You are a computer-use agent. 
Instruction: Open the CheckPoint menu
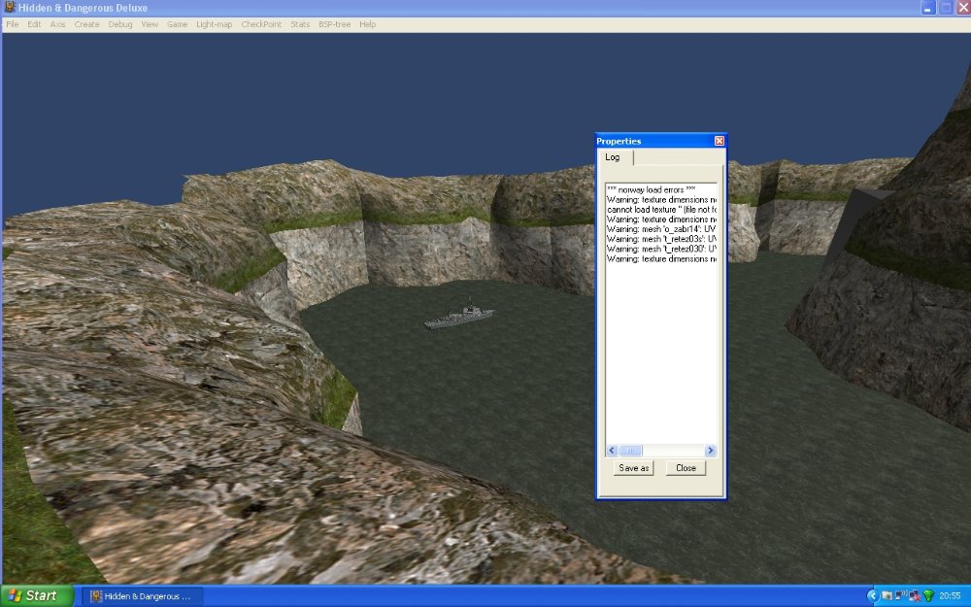click(261, 24)
